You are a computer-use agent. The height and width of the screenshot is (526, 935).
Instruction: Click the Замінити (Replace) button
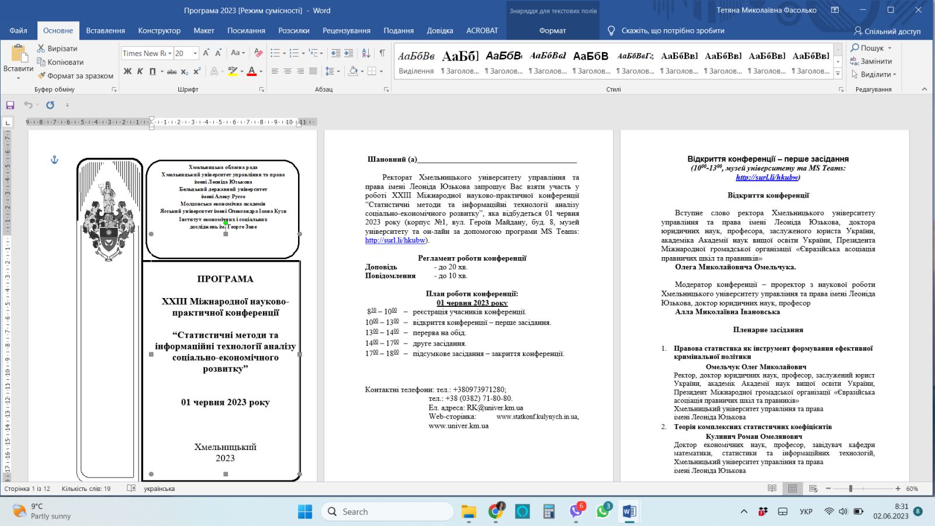(871, 61)
